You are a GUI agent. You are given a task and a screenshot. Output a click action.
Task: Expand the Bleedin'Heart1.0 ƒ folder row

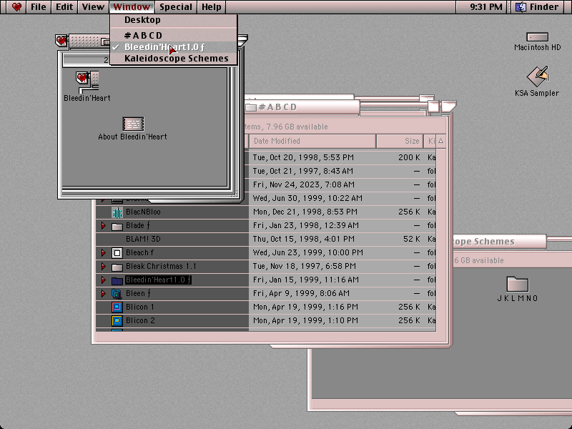pos(103,280)
